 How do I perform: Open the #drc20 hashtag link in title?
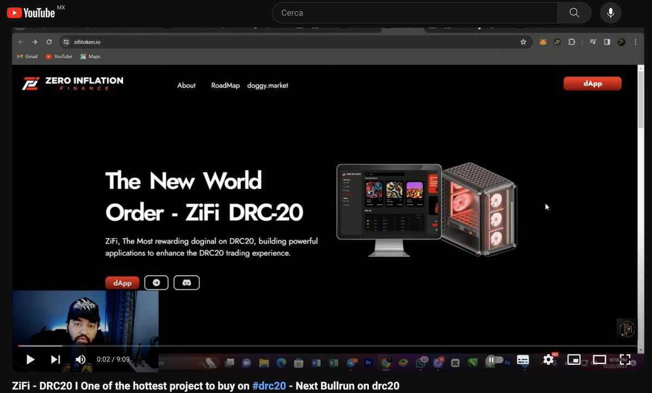point(269,386)
